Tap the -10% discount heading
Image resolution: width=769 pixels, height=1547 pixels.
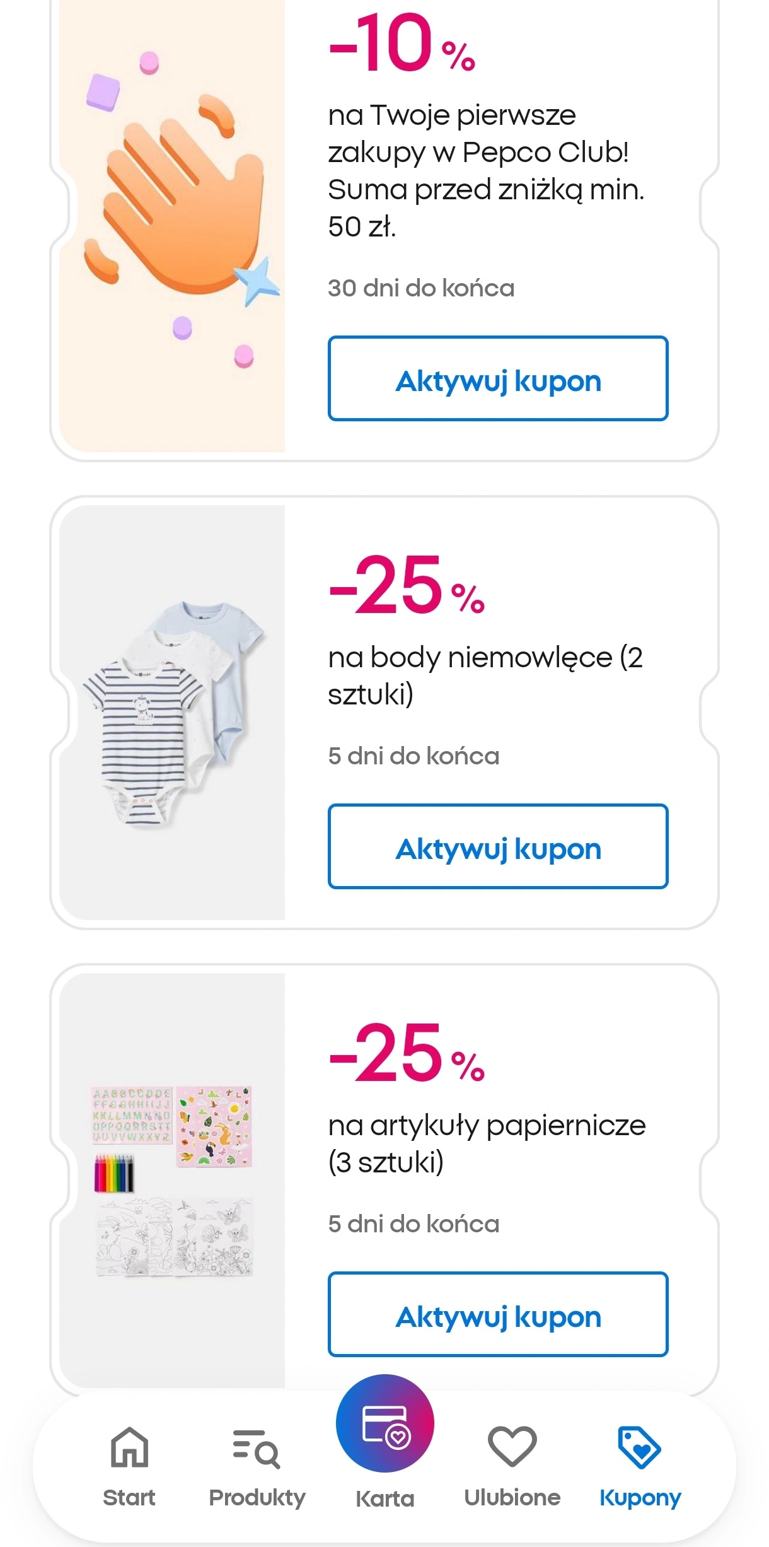pyautogui.click(x=402, y=44)
